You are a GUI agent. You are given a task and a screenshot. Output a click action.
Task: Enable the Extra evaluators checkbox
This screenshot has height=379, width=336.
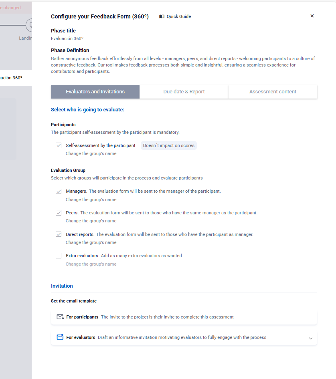click(x=59, y=256)
